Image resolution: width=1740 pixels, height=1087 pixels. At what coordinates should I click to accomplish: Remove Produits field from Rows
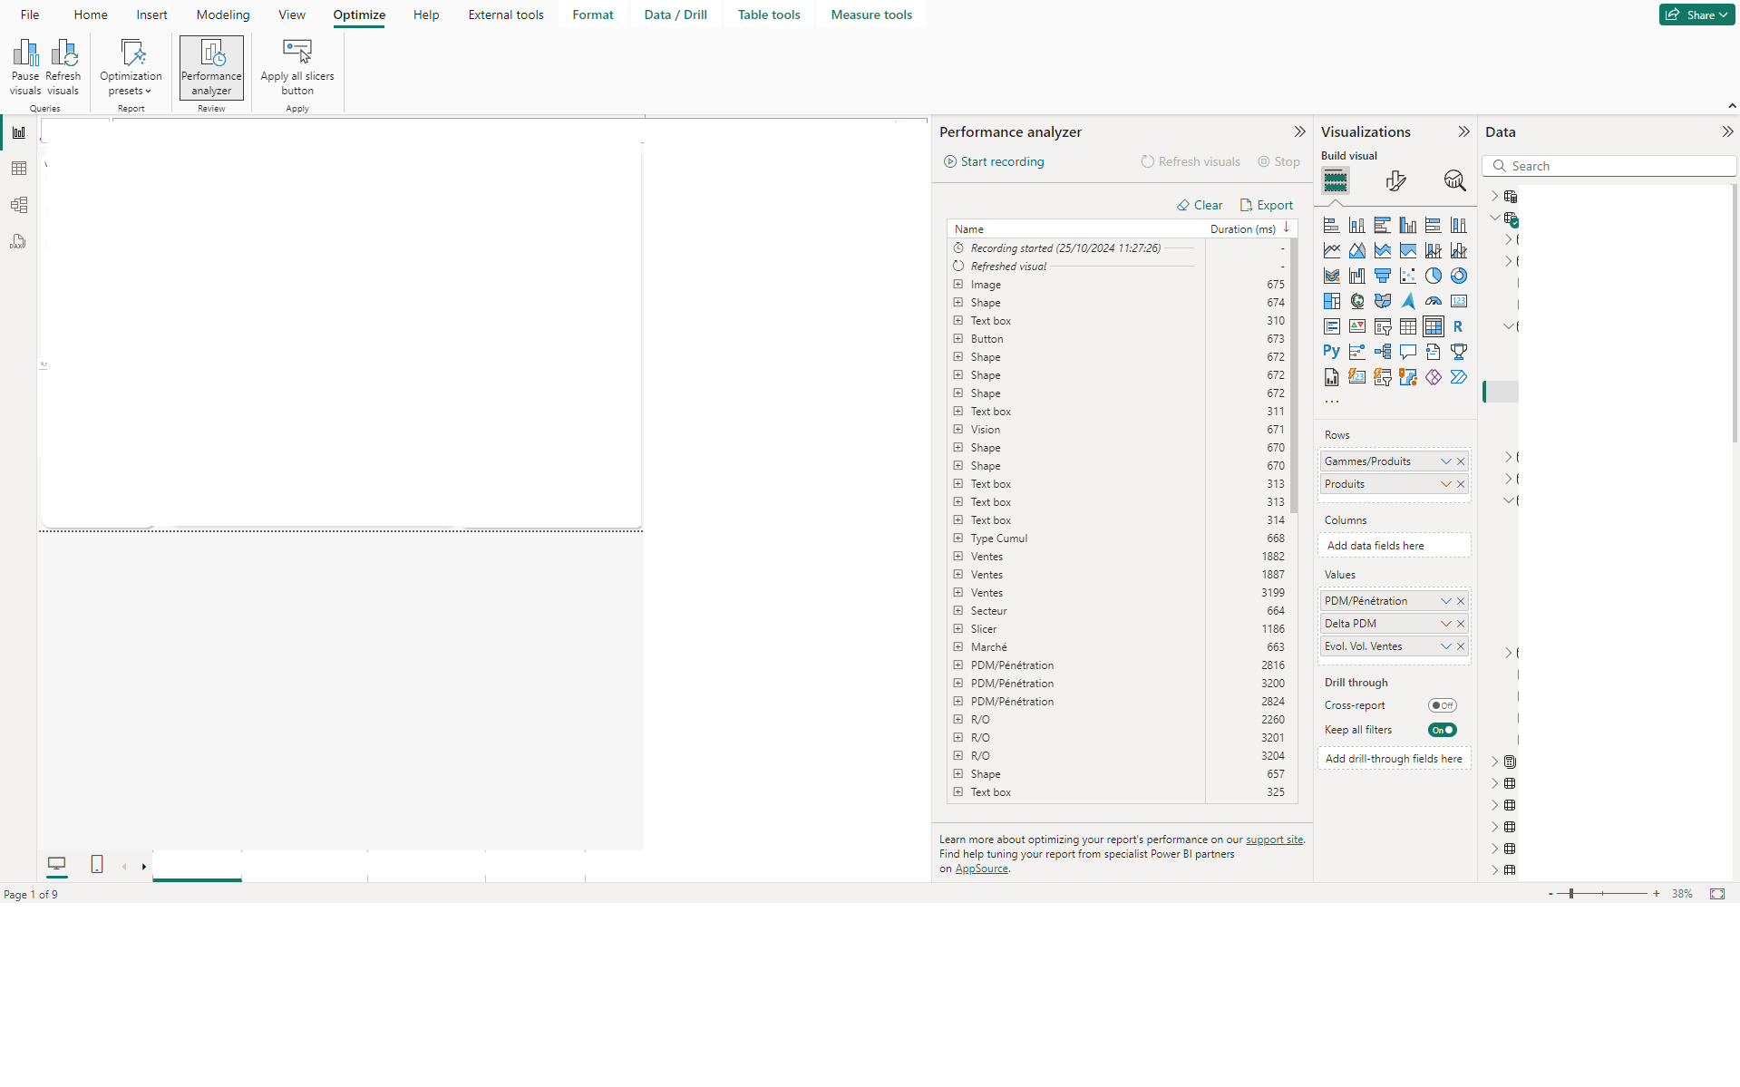1461,484
